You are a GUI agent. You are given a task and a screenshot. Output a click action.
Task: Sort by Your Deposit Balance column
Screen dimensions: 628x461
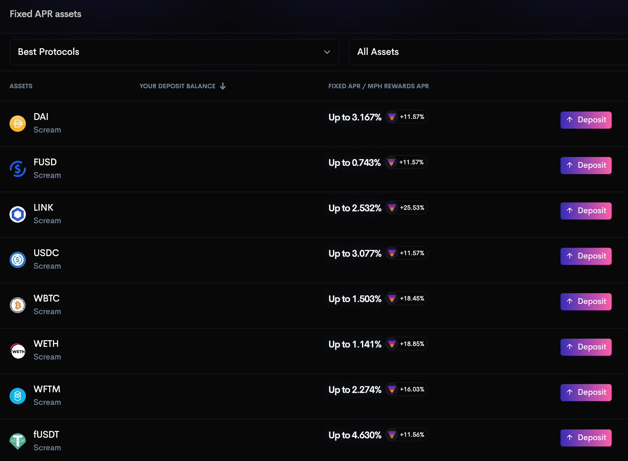pos(183,86)
